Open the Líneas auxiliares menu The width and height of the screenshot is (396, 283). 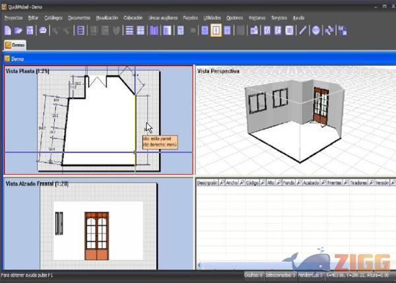tap(163, 18)
